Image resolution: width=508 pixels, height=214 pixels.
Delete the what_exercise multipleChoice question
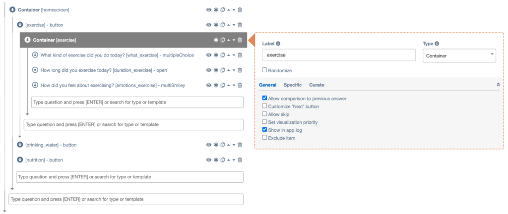click(240, 55)
